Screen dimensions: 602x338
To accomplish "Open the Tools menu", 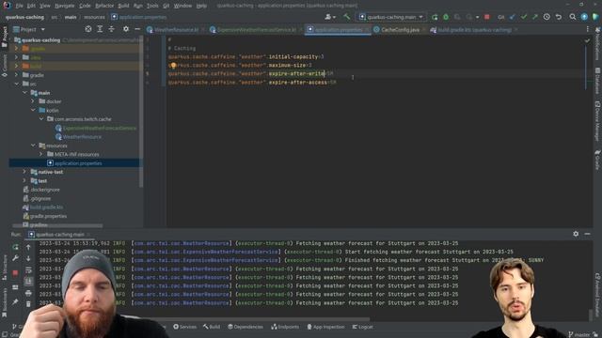I will (x=152, y=6).
